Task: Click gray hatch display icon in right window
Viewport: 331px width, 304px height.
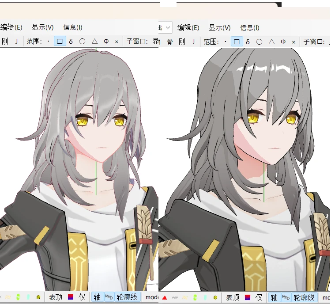Action: (x=175, y=298)
